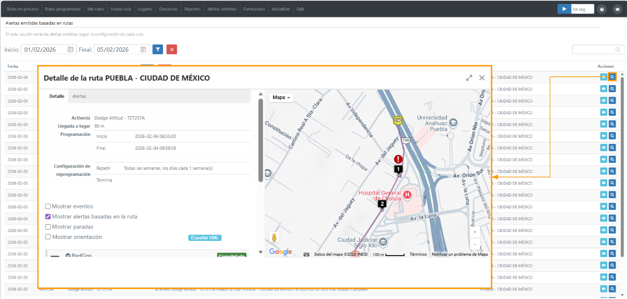
Task: Apply the blue date filter button
Action: tap(158, 49)
